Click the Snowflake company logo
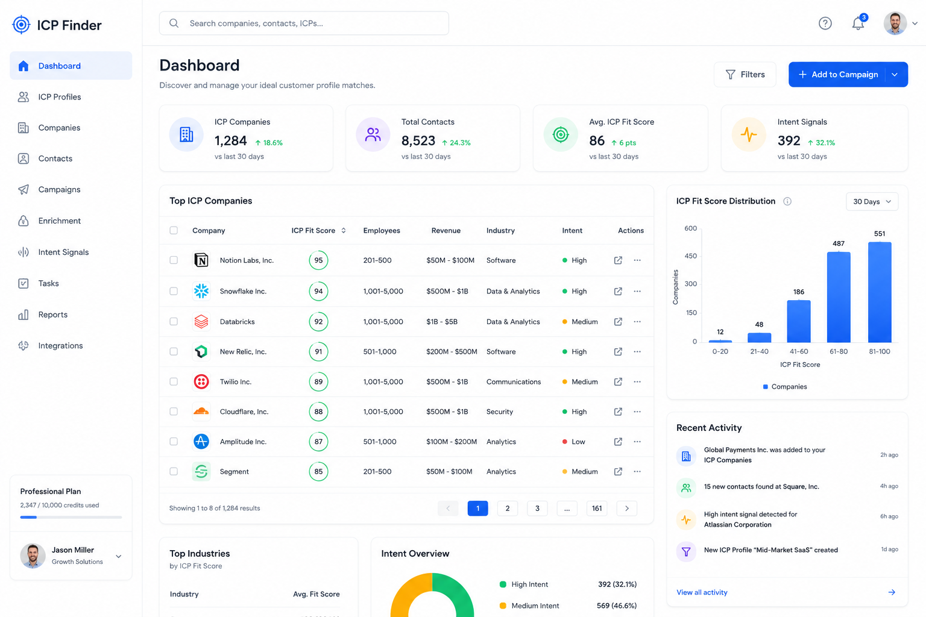Image resolution: width=926 pixels, height=617 pixels. [x=201, y=291]
